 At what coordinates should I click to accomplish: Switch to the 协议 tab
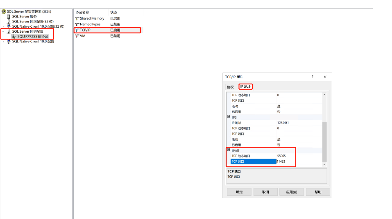pos(230,87)
